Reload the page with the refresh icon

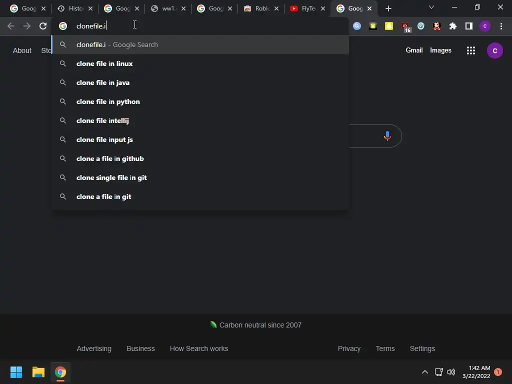(x=43, y=26)
